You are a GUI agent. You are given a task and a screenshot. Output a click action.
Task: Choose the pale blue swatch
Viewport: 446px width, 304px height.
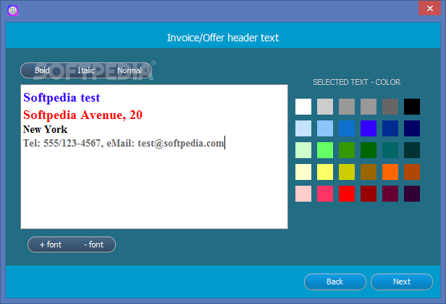point(303,128)
